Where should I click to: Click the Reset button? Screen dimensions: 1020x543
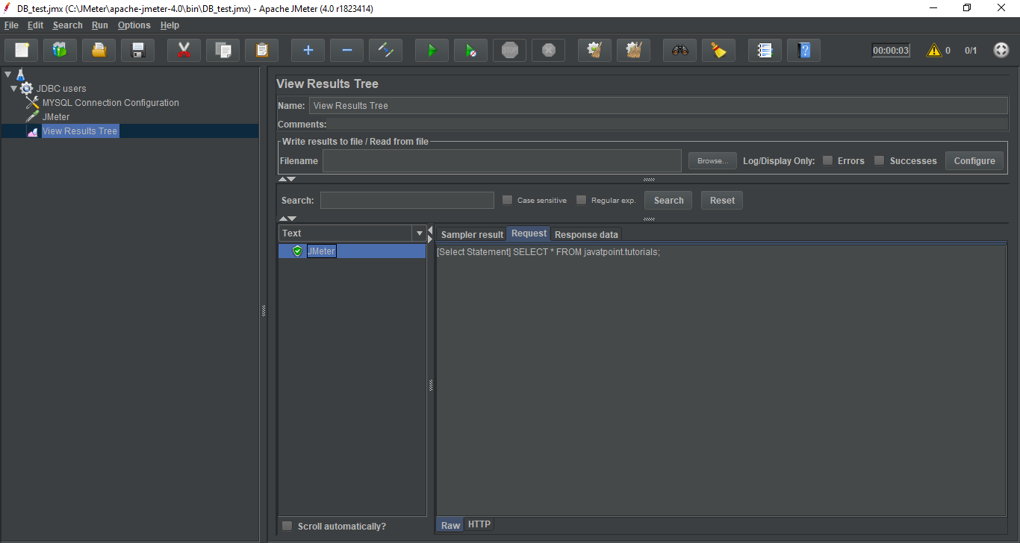pyautogui.click(x=722, y=201)
